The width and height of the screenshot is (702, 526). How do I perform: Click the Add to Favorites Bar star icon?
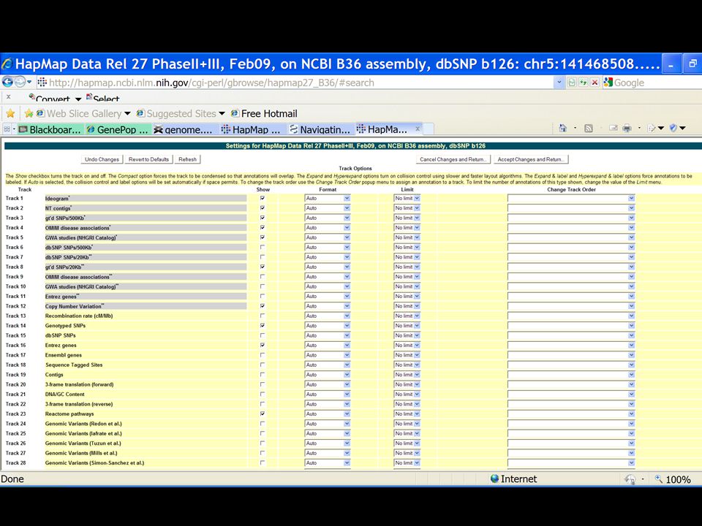coord(29,114)
